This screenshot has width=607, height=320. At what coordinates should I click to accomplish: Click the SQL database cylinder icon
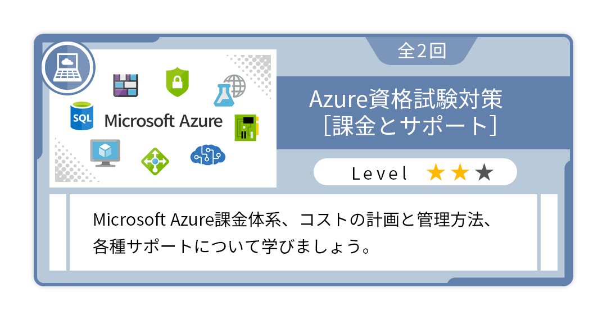coord(81,116)
